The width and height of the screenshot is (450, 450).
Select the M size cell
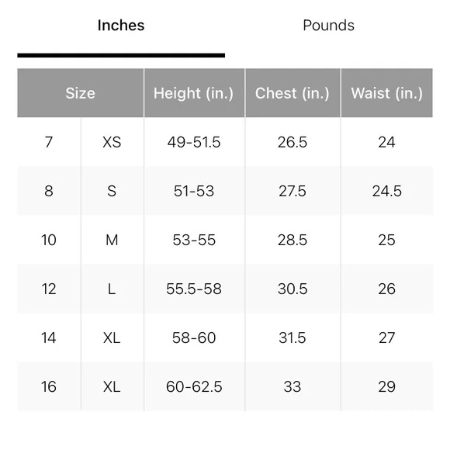click(112, 240)
